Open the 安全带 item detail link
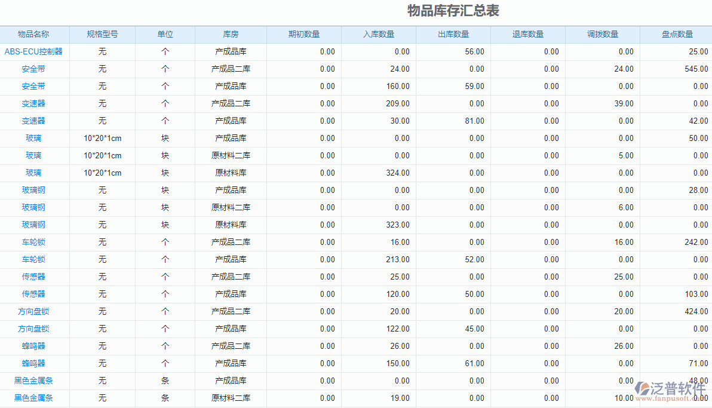The image size is (712, 408). 35,69
